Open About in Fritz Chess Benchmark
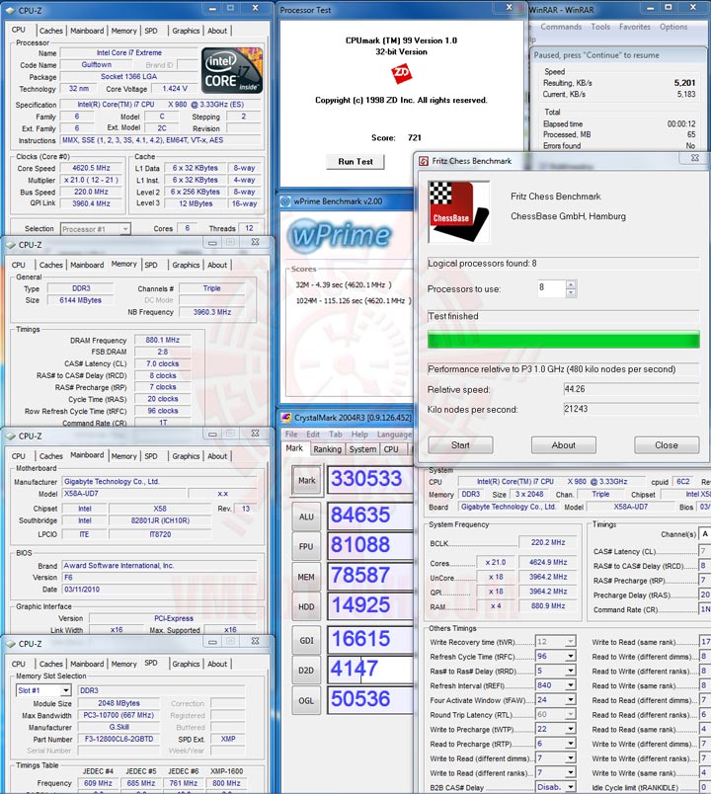The image size is (711, 794). (x=564, y=445)
